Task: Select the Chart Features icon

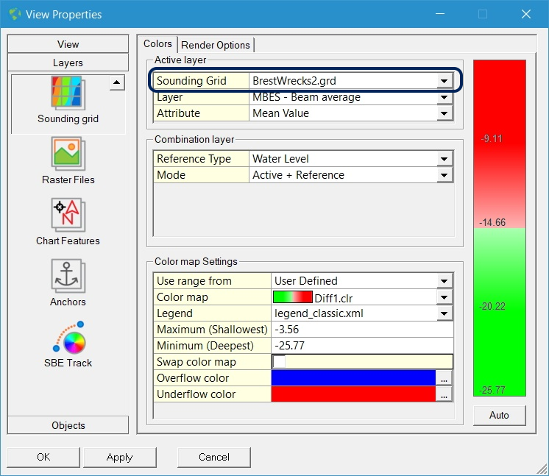Action: click(x=68, y=215)
